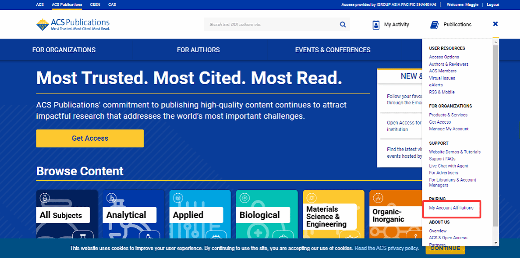Open the For Organizations menu
The width and height of the screenshot is (520, 258).
click(x=64, y=50)
